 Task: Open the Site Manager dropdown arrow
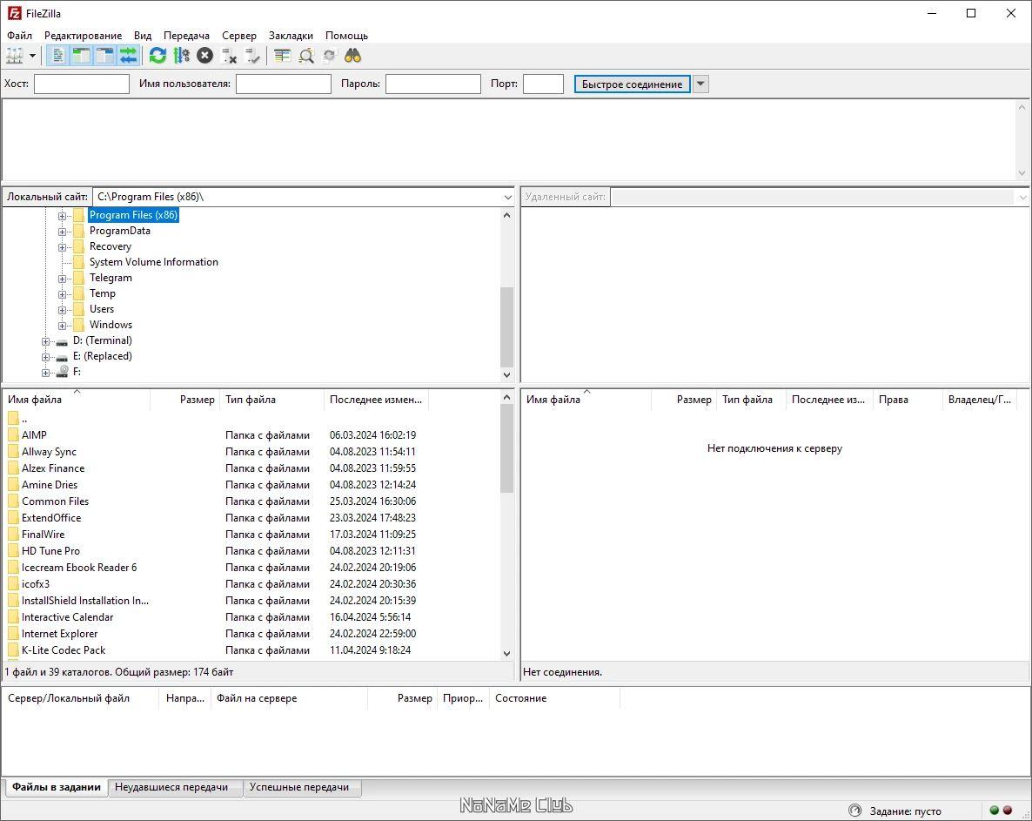pos(32,56)
